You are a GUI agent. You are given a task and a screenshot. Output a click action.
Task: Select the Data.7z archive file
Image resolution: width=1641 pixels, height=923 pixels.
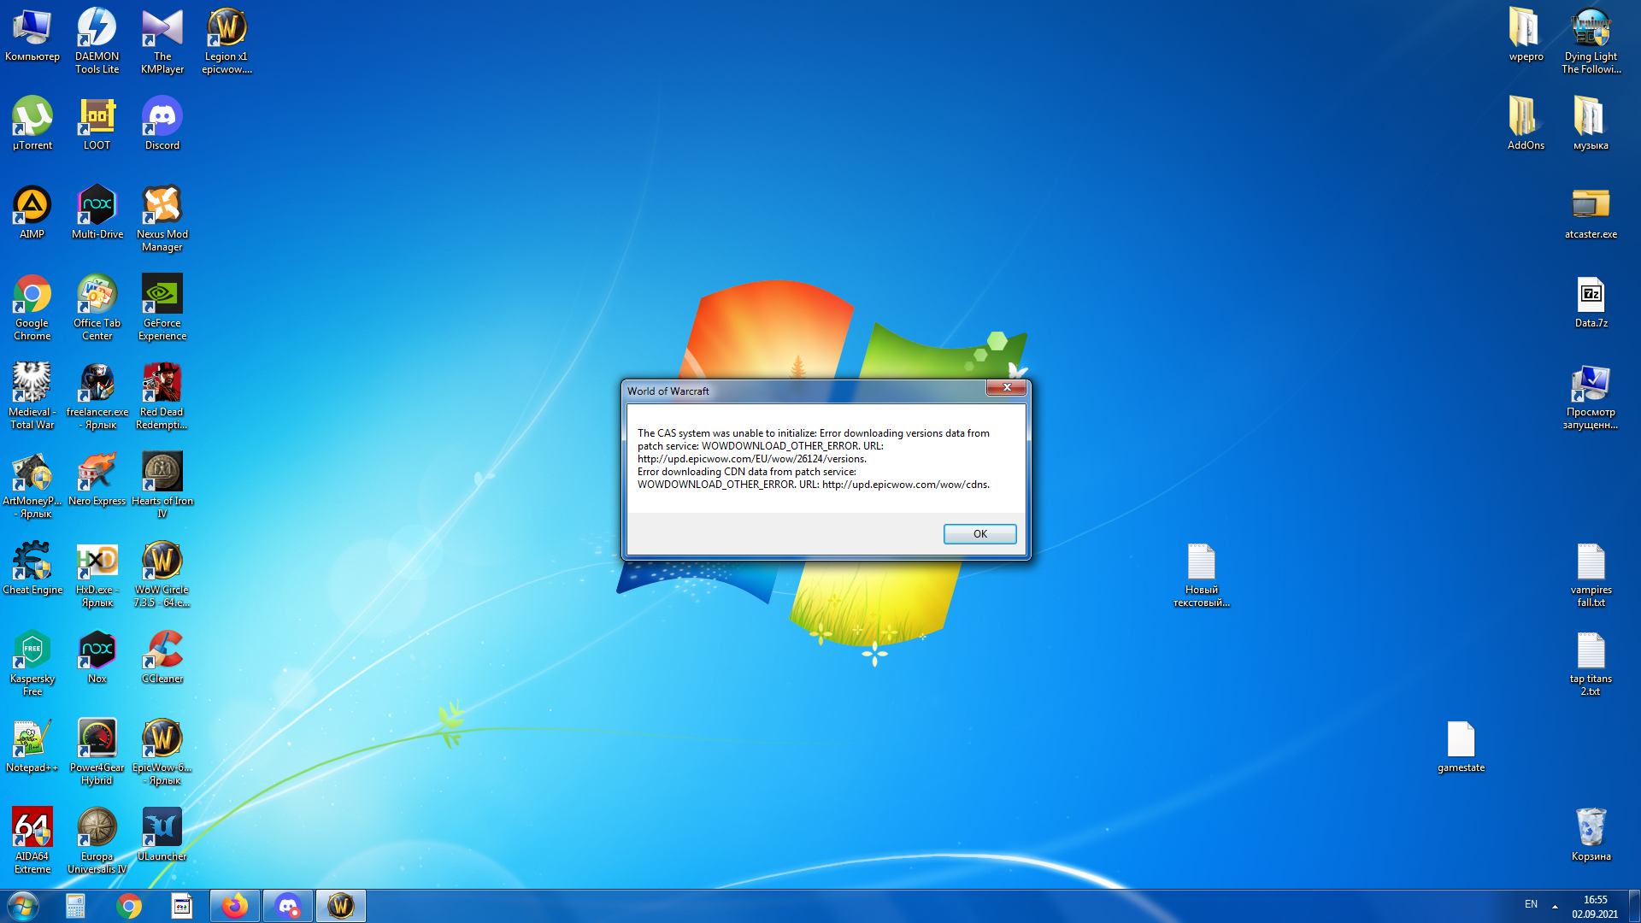pos(1591,302)
